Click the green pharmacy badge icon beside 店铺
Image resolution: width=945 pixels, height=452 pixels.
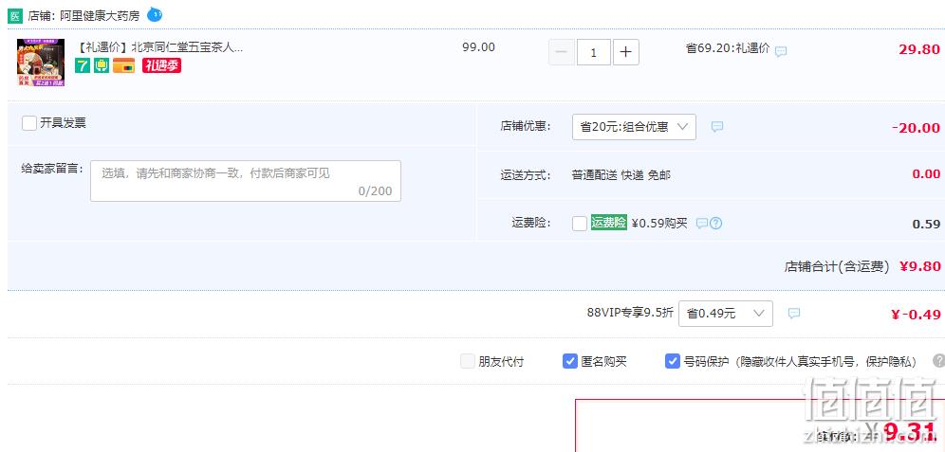[15, 16]
